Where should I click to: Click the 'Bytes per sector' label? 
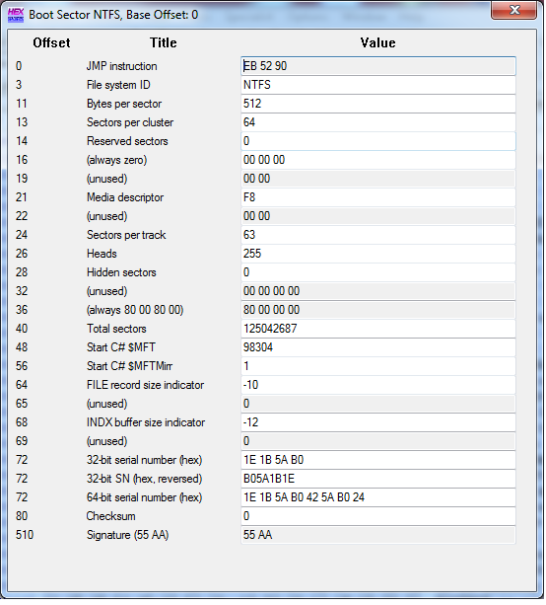coord(124,104)
